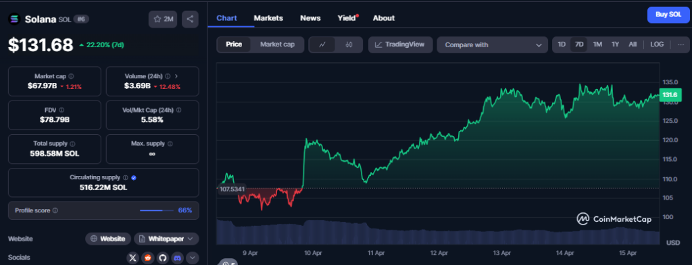Image resolution: width=692 pixels, height=265 pixels.
Task: Click the Profile score progress bar
Action: [157, 210]
